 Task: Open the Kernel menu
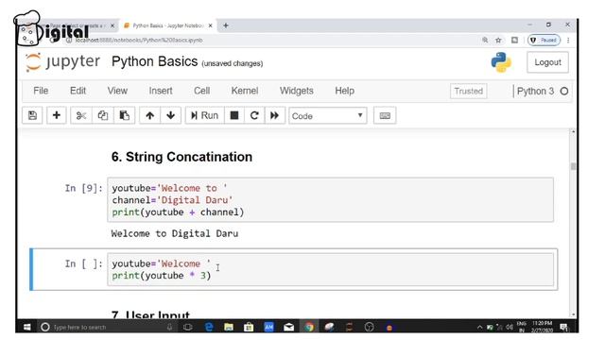[245, 91]
